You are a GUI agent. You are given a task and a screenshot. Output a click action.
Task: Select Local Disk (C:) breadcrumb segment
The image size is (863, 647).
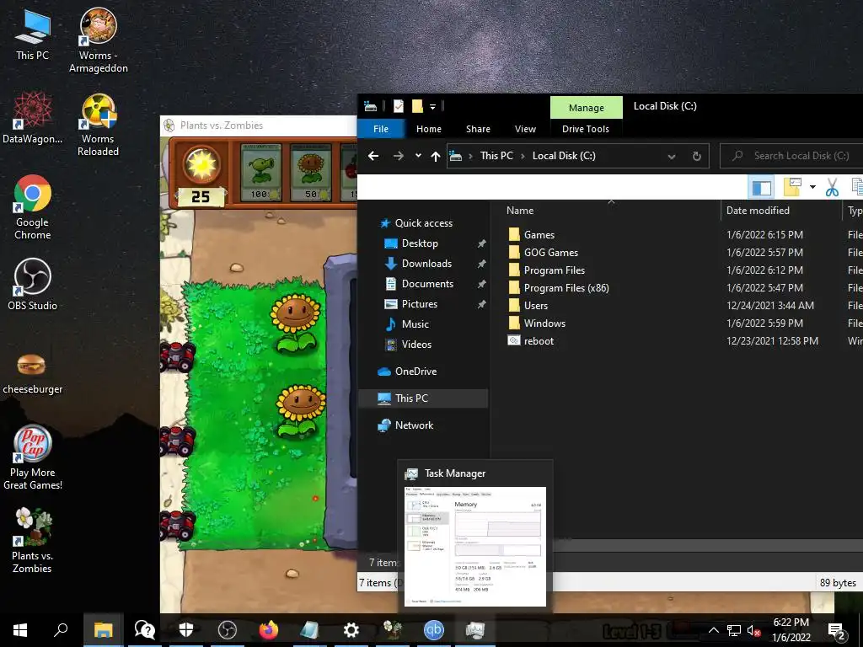click(x=564, y=156)
